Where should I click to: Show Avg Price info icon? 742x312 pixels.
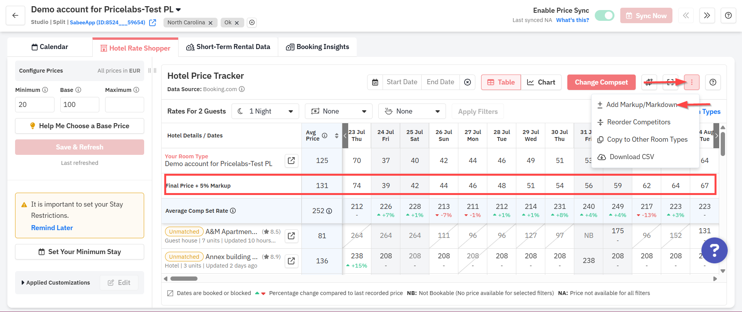(325, 136)
